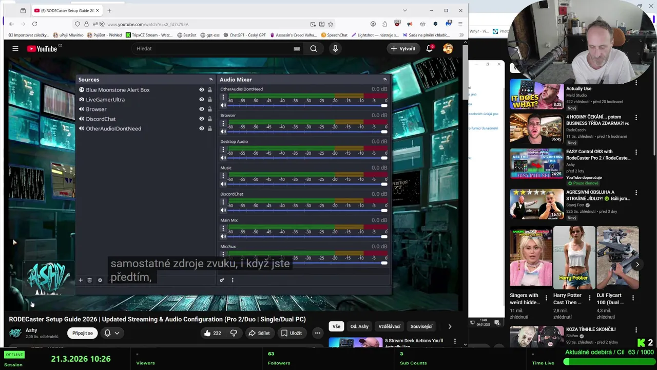Screen dimensions: 657x370
Task: Open Audio Mixer bottom three-dot menu
Action: [x=233, y=280]
